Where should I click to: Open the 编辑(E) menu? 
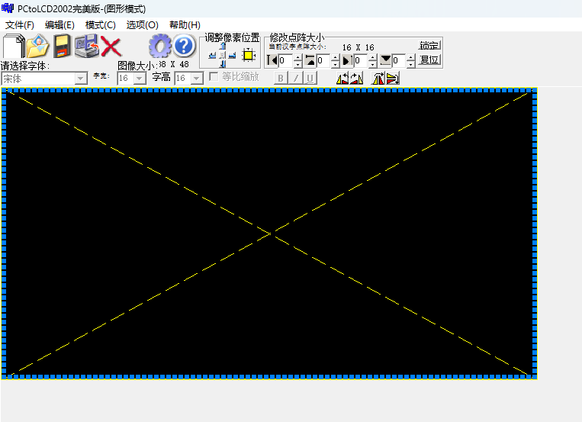[59, 25]
